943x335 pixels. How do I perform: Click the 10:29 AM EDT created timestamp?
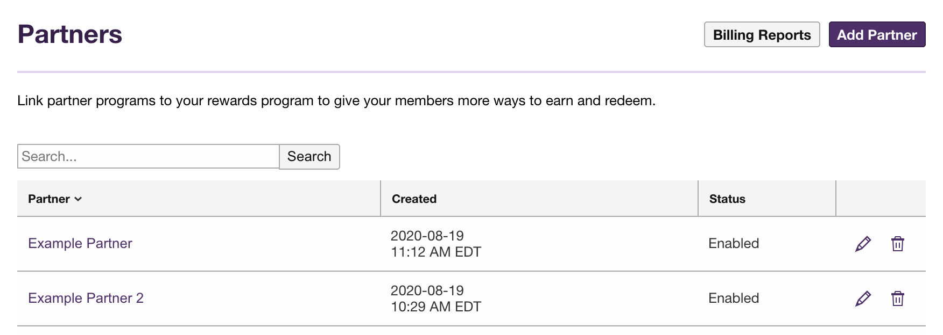[435, 307]
